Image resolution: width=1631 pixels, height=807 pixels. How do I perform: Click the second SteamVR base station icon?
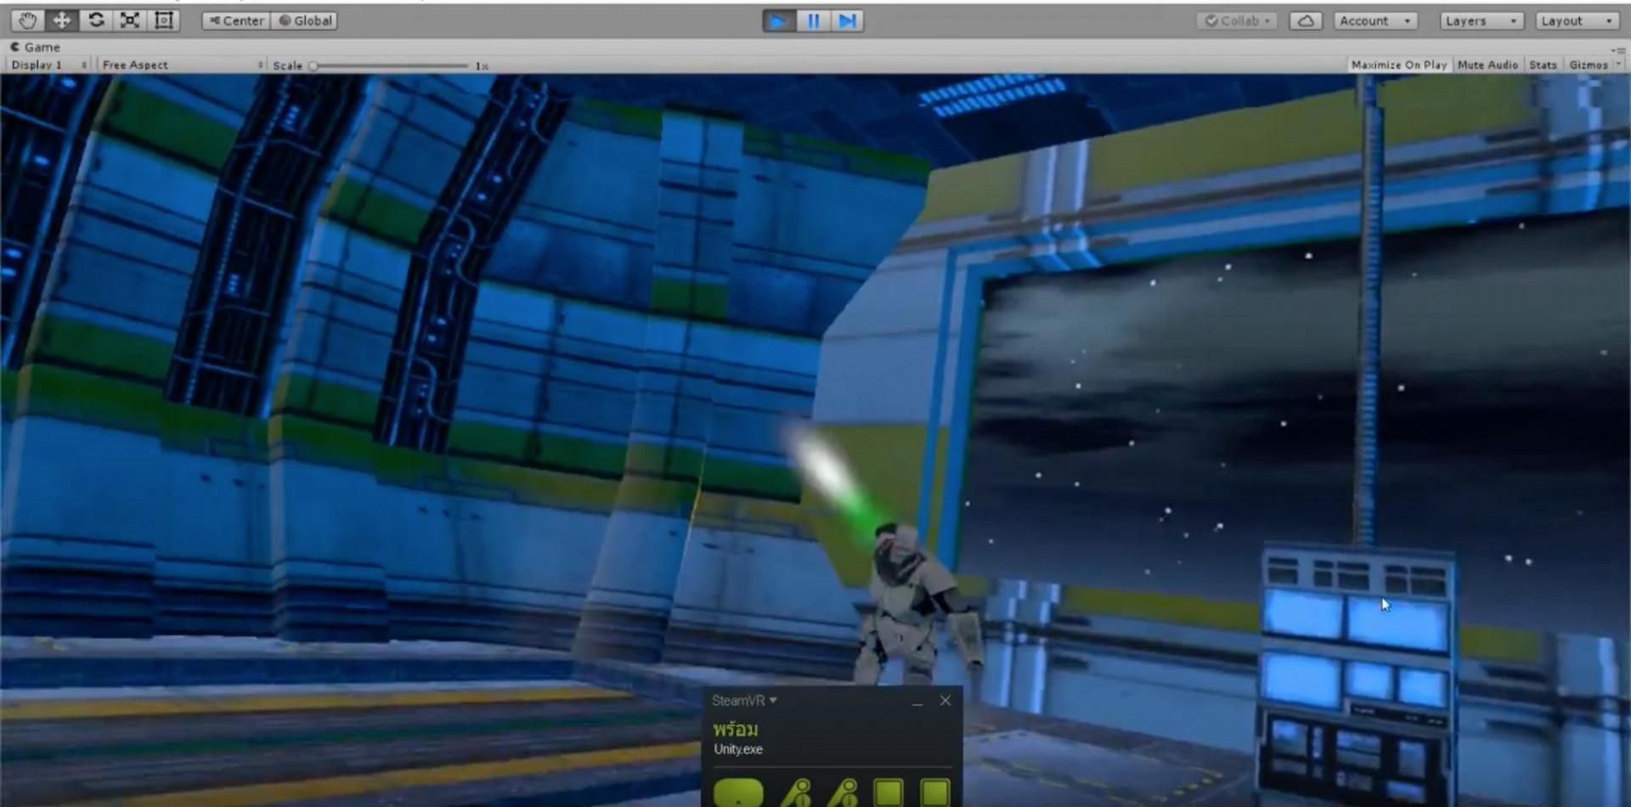click(935, 793)
